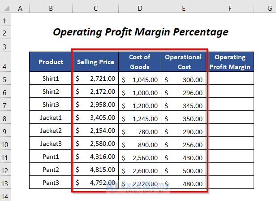The width and height of the screenshot is (276, 201).
Task: Select the Operating Profit Margin header cell
Action: 230,62
